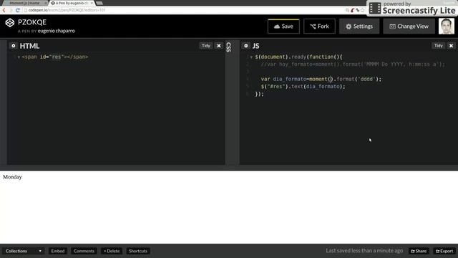Share this pen

419,251
